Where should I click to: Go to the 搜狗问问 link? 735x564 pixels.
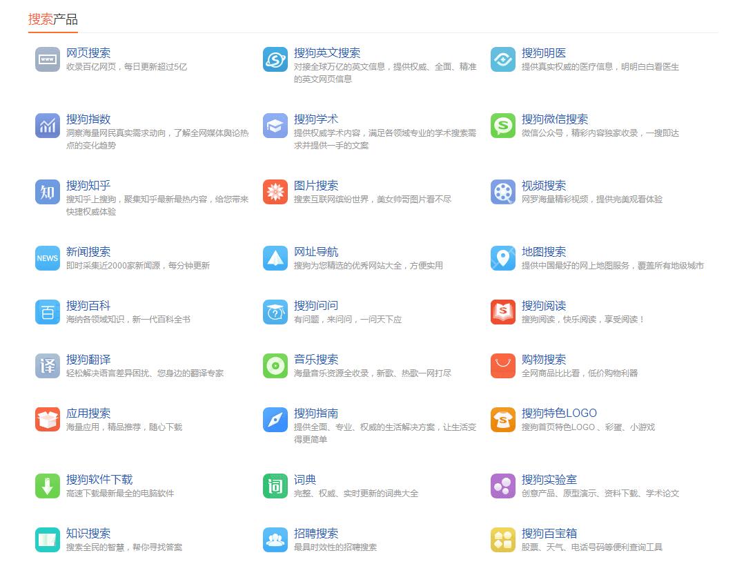[316, 306]
